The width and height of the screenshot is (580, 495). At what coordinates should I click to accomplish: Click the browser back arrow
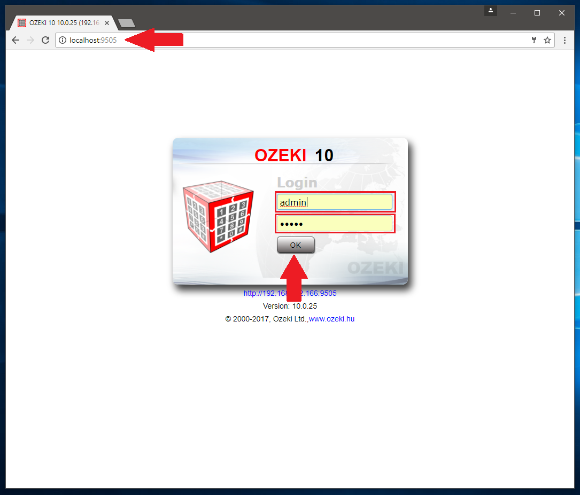pos(15,40)
